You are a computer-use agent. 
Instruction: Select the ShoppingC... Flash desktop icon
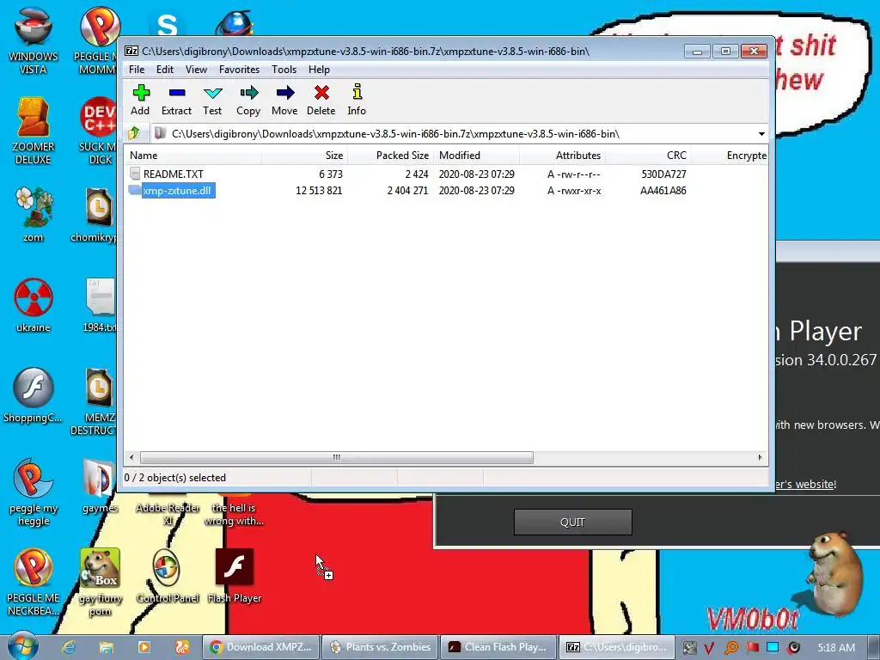pos(34,395)
